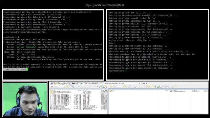Click the green 'active (running)' text
The height and width of the screenshot is (118, 210).
point(27,47)
